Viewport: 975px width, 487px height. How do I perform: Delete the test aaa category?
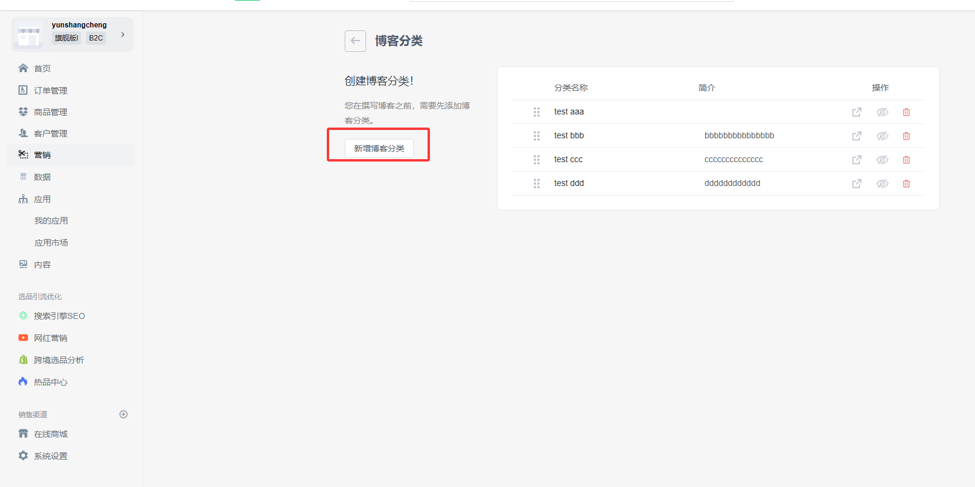[x=906, y=112]
